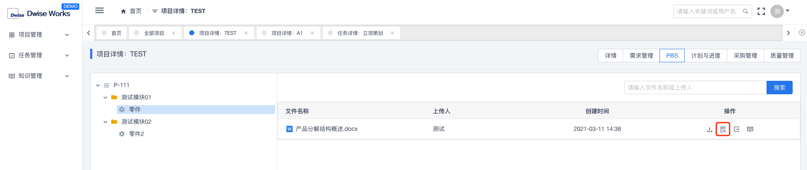
Task: Collapse the P-111 root tree node
Action: pos(98,85)
